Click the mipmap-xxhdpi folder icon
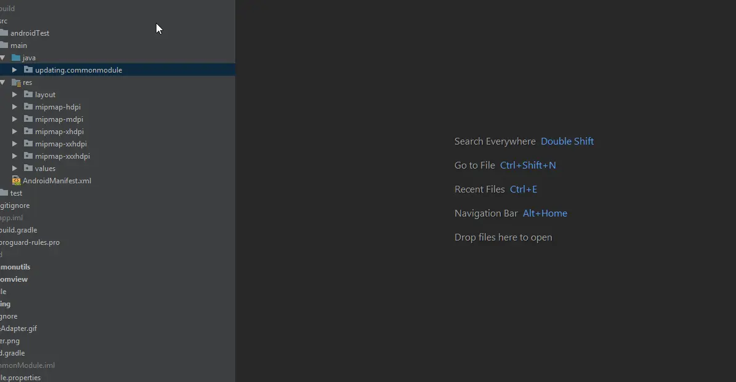 coord(28,143)
